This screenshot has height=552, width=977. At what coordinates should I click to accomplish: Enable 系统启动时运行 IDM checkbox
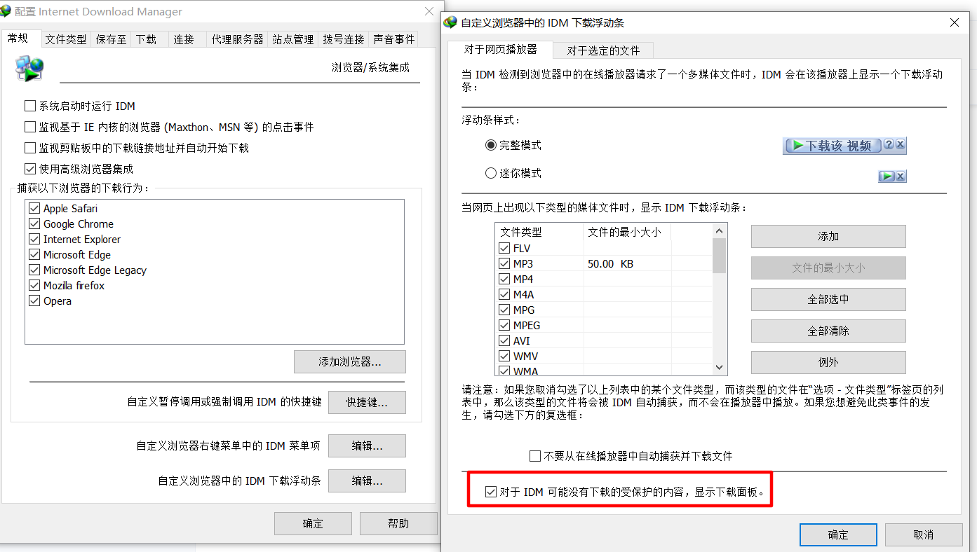pyautogui.click(x=30, y=106)
